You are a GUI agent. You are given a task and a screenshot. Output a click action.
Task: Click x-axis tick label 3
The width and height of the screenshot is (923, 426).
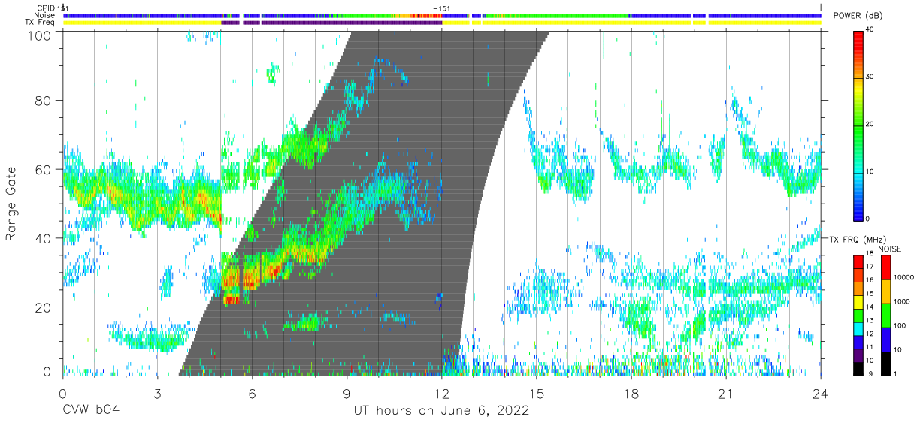coord(158,393)
